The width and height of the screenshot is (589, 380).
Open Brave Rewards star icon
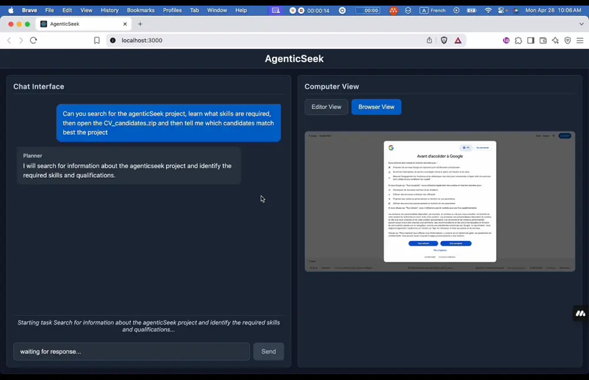(x=457, y=41)
